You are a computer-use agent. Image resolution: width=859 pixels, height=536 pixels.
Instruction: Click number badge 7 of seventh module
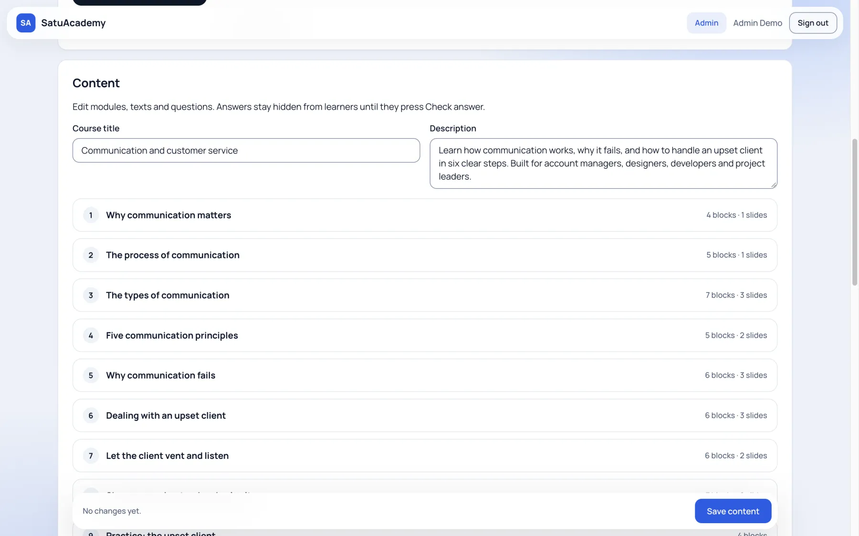click(x=91, y=455)
